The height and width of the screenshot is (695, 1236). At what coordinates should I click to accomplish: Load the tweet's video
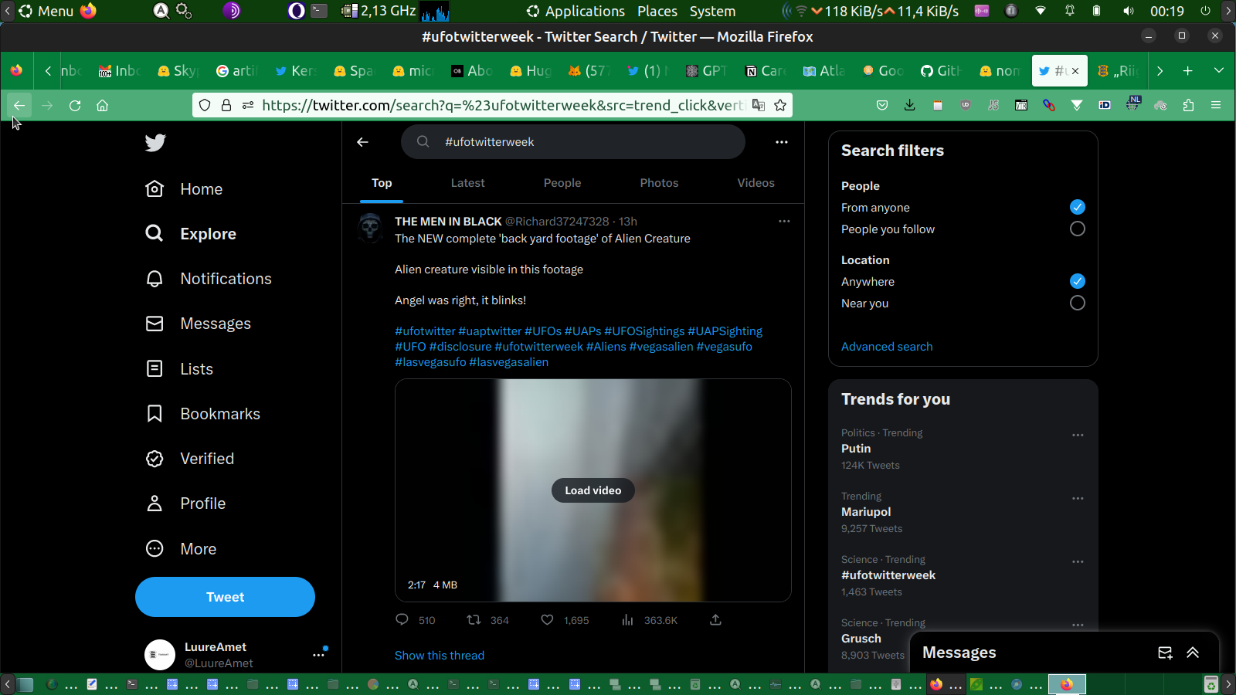(593, 490)
